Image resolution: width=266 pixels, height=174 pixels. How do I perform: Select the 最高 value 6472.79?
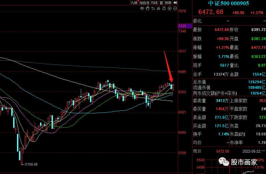(x=258, y=47)
